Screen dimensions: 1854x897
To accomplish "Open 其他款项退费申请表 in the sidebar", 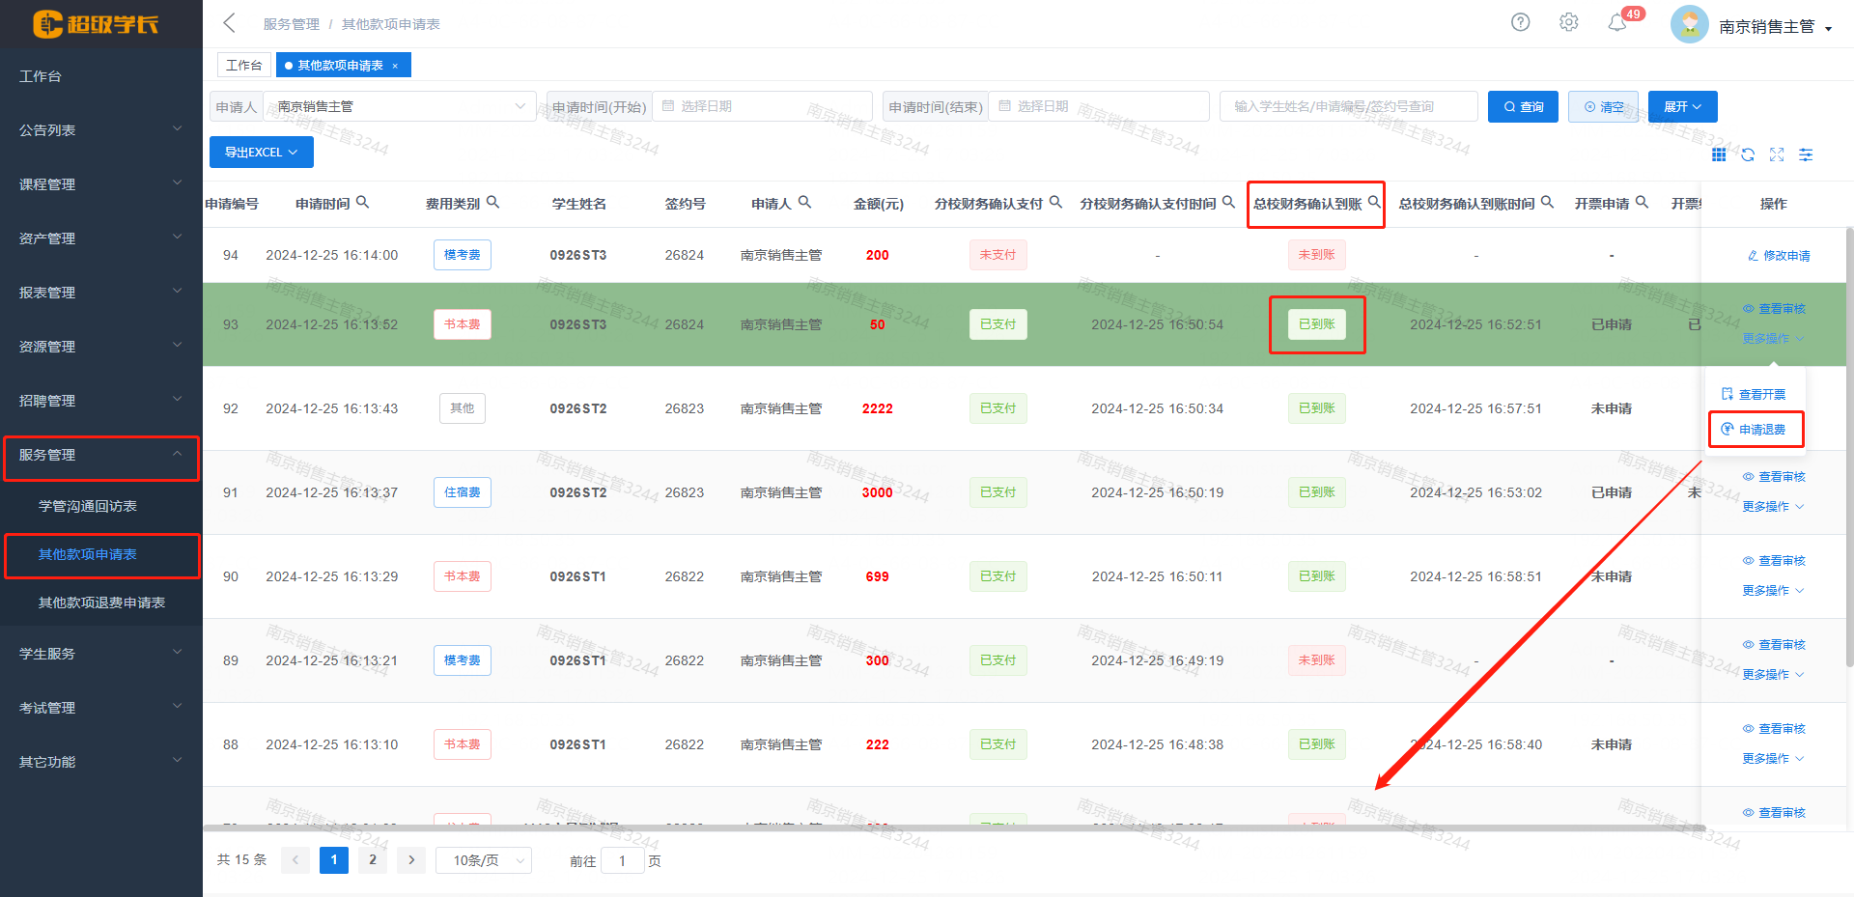I will coord(101,603).
